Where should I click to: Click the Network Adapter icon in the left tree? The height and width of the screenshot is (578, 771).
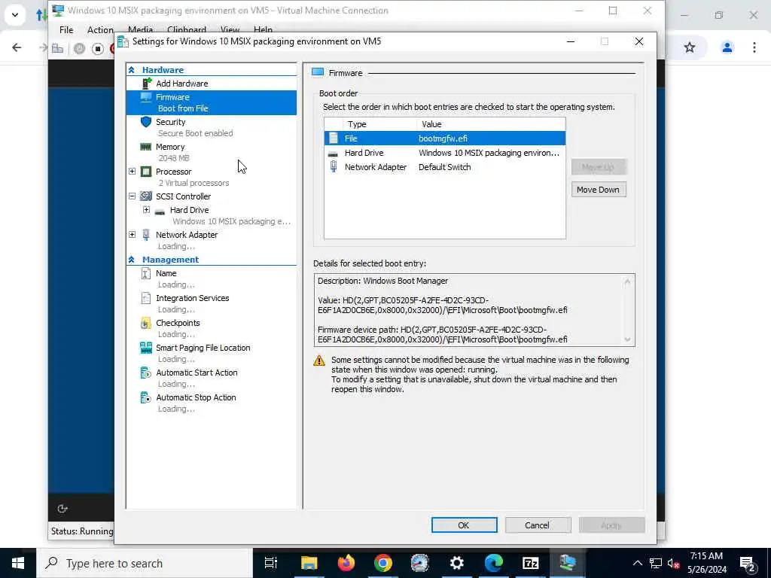point(146,235)
